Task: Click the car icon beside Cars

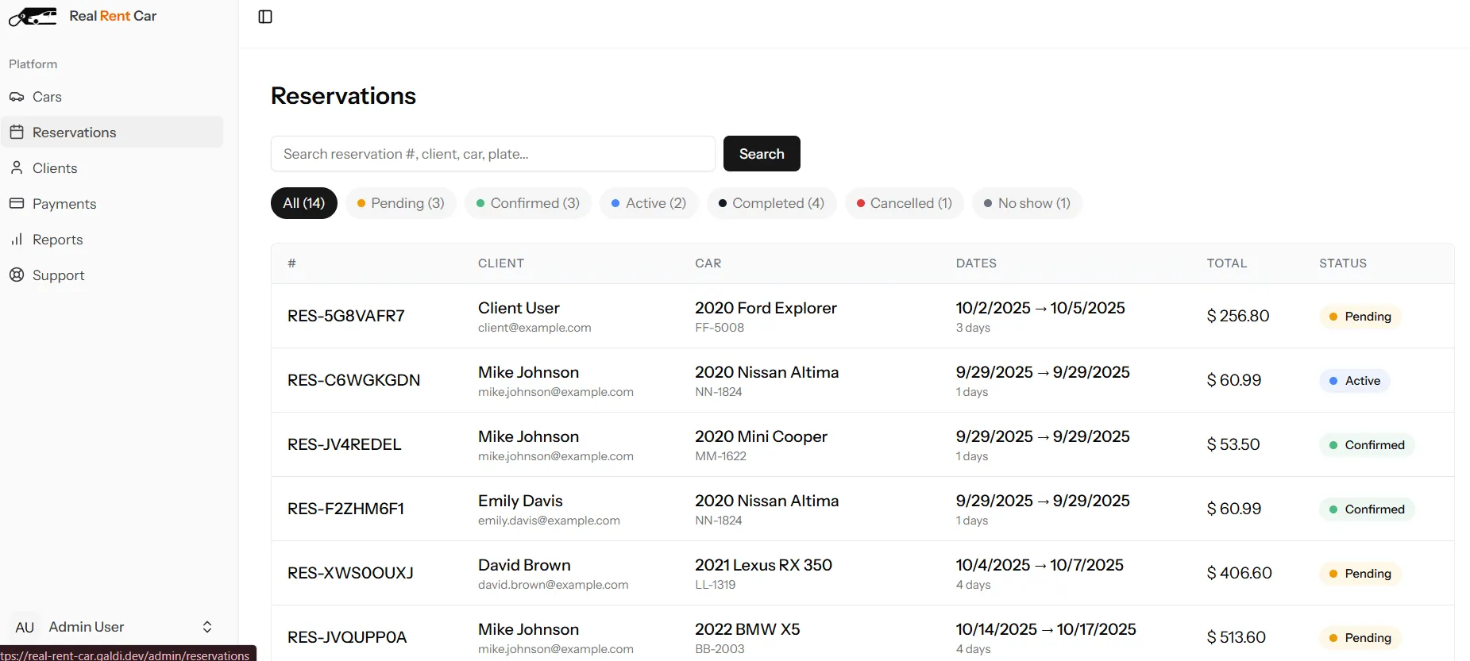Action: (17, 97)
